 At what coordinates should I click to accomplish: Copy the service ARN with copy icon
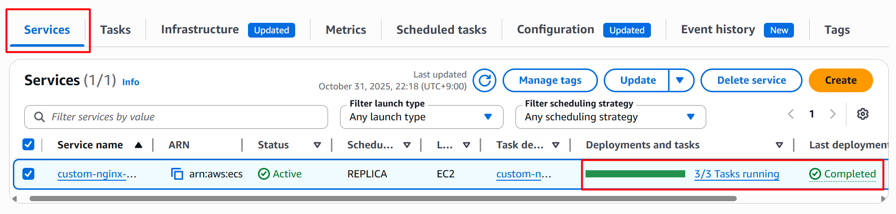(177, 174)
